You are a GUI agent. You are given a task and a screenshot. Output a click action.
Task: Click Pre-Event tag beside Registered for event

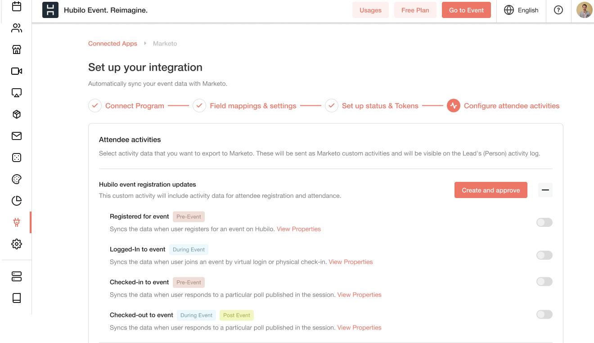point(189,217)
